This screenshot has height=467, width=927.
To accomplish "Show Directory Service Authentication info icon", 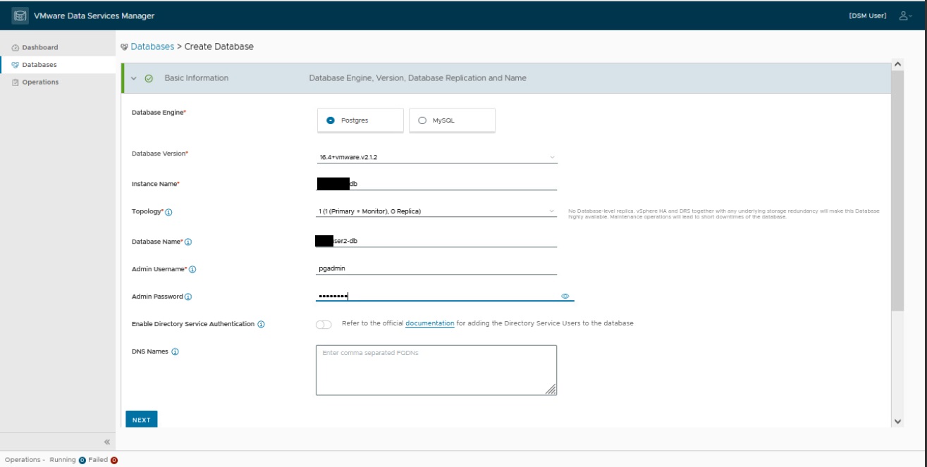I will (x=261, y=325).
